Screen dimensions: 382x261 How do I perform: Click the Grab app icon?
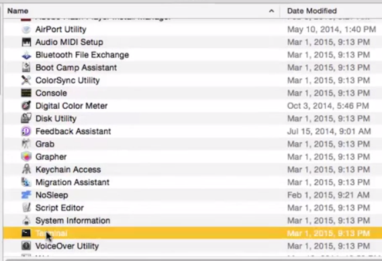pyautogui.click(x=26, y=144)
